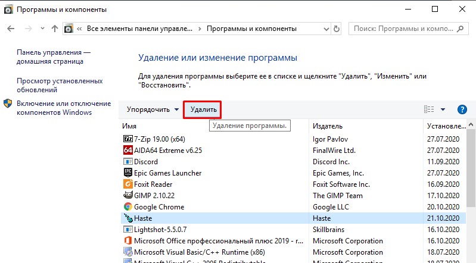The width and height of the screenshot is (476, 263).
Task: Click the Удалить button
Action: (203, 109)
